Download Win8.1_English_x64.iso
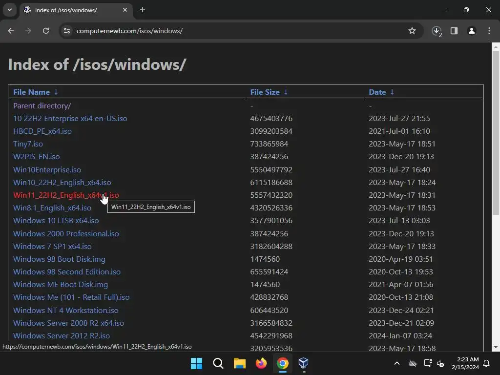The width and height of the screenshot is (500, 375). [52, 208]
